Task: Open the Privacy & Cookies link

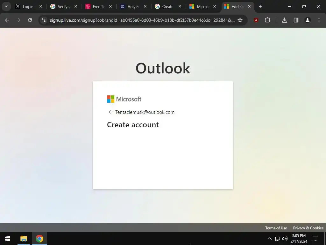Action: (x=308, y=228)
